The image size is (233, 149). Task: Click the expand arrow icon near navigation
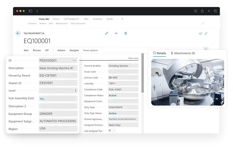203,23
